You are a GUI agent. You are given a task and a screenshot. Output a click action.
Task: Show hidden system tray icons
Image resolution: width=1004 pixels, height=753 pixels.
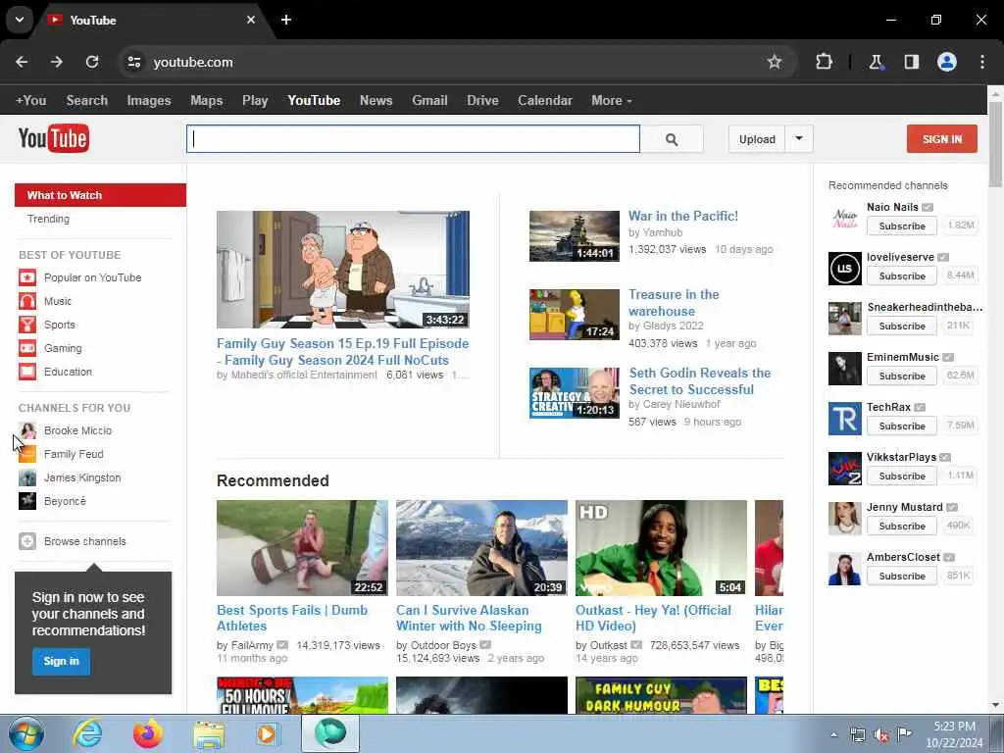coord(833,735)
